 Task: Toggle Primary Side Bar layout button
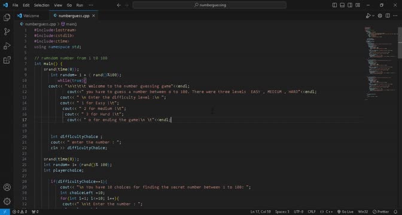(334, 5)
